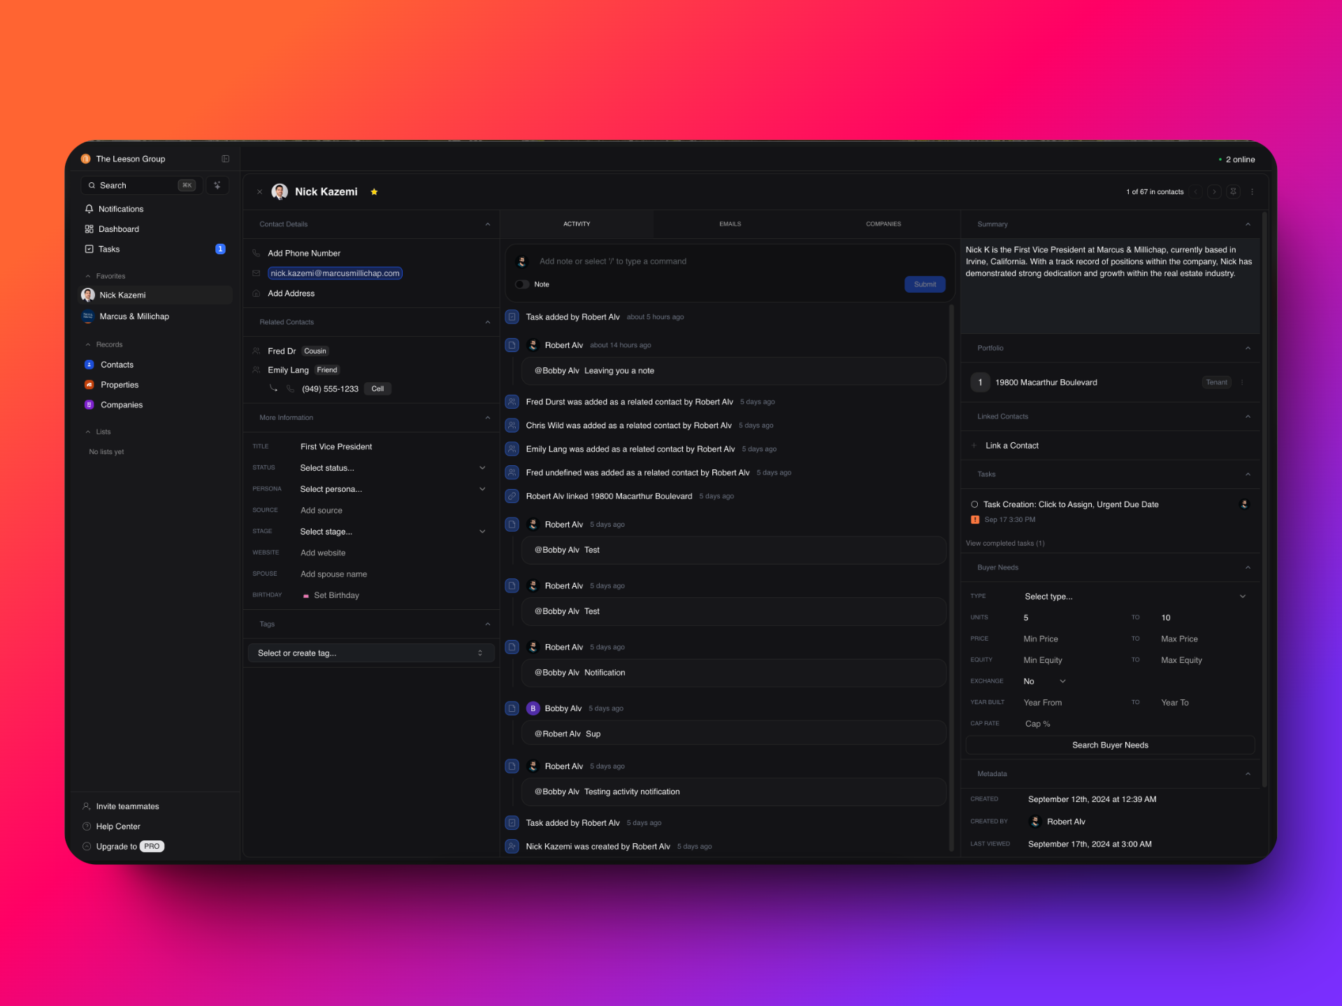
Task: Unfavorite Nick Kazemi via star icon
Action: (x=374, y=192)
